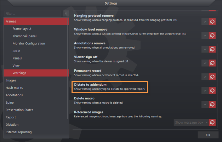This screenshot has width=222, height=142.
Task: Reset the Permanent record warning
Action: tap(212, 77)
